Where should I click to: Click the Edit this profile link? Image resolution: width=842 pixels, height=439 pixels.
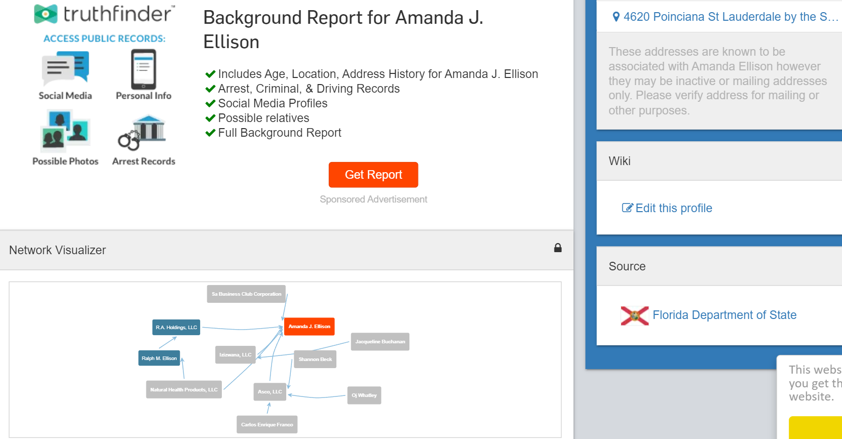point(674,208)
